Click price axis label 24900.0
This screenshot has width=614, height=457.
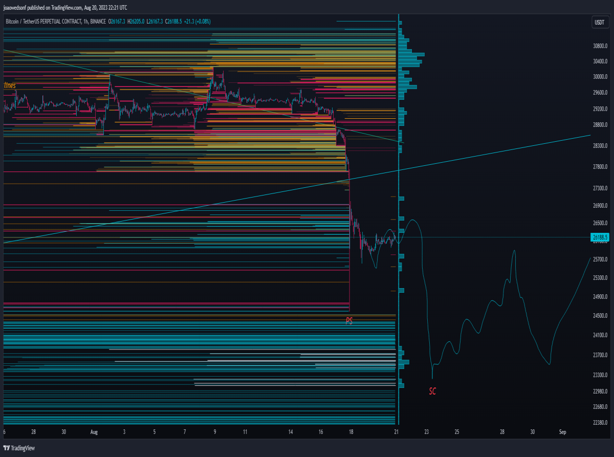pyautogui.click(x=600, y=297)
